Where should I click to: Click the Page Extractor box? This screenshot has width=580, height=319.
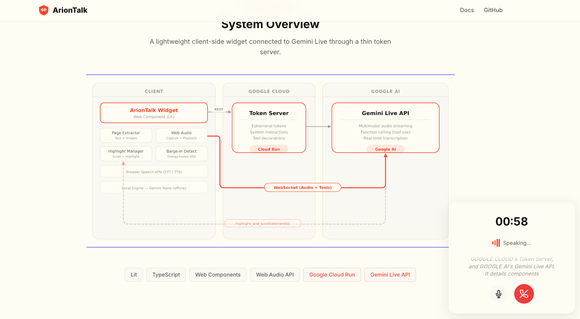pyautogui.click(x=126, y=135)
